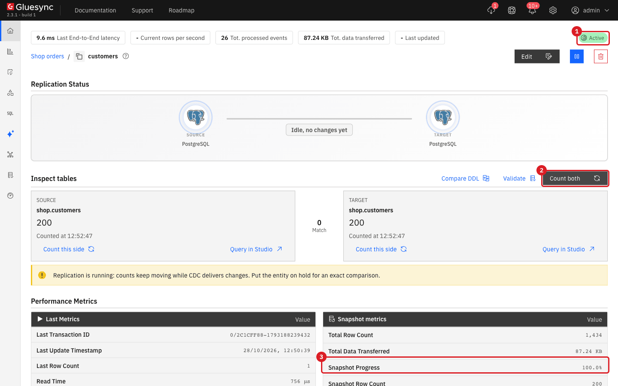The image size is (618, 386).
Task: Collapse the Last Metrics panel triangle
Action: coord(40,319)
